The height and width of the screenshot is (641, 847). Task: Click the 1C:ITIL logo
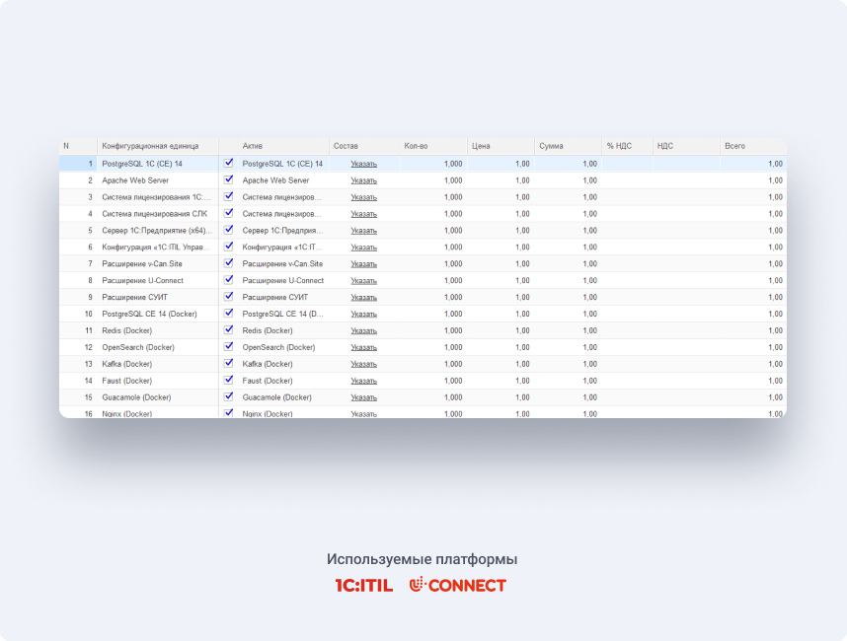click(363, 586)
